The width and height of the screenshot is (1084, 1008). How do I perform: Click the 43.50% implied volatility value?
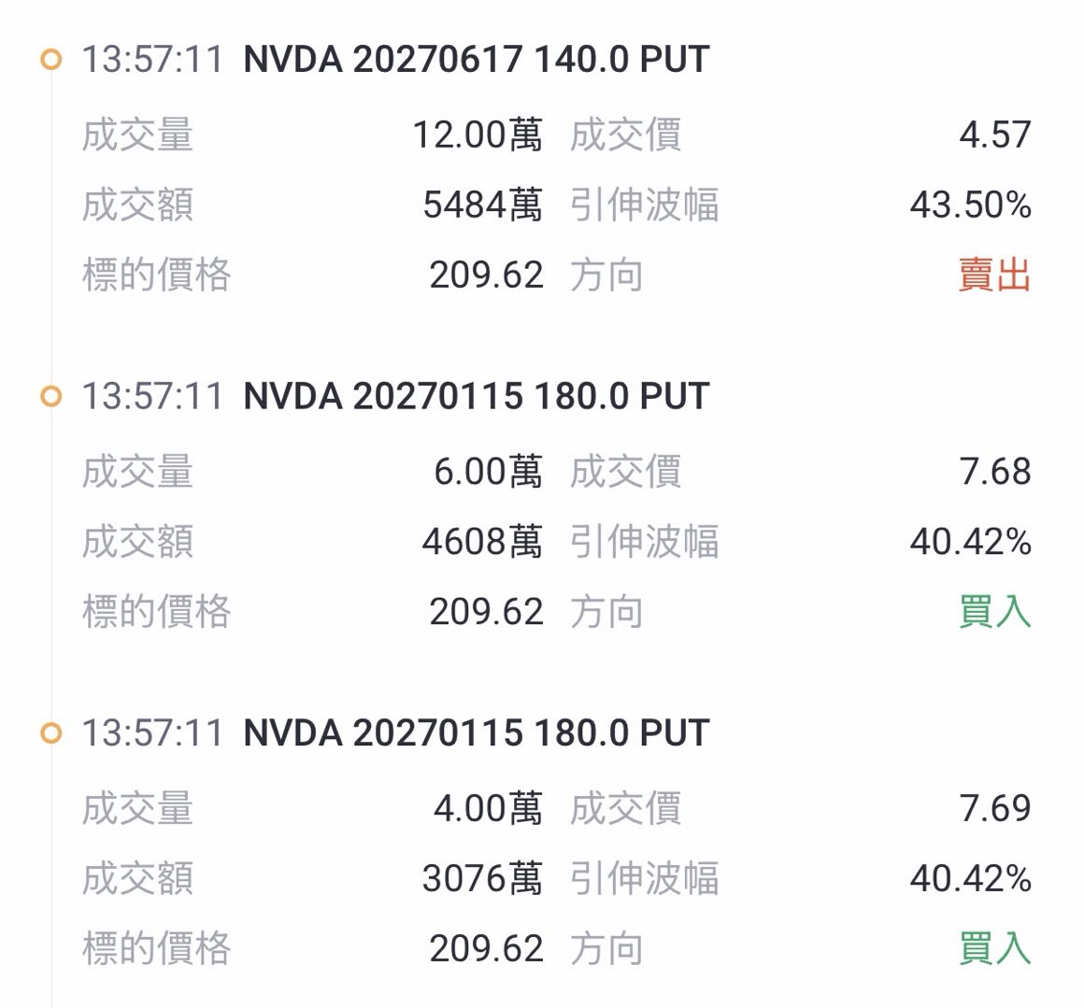point(970,206)
